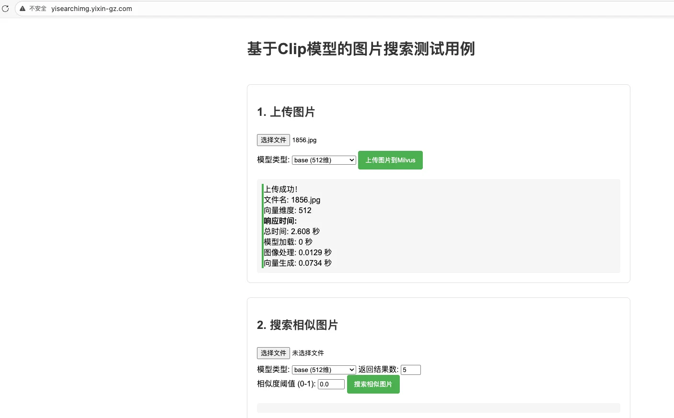The height and width of the screenshot is (418, 674).
Task: Select base (512维) in the search model combo box
Action: [324, 370]
